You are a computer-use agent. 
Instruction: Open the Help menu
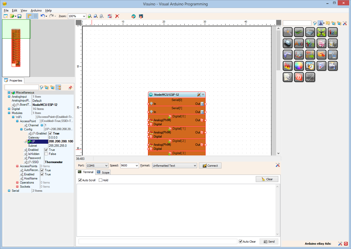(x=48, y=10)
